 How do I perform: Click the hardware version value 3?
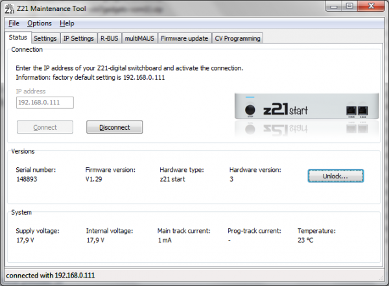tap(231, 179)
